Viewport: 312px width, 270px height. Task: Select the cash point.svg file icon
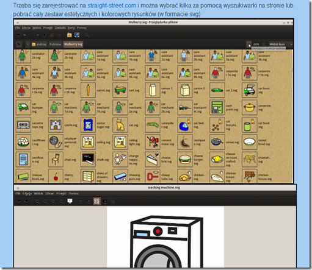pos(217,107)
